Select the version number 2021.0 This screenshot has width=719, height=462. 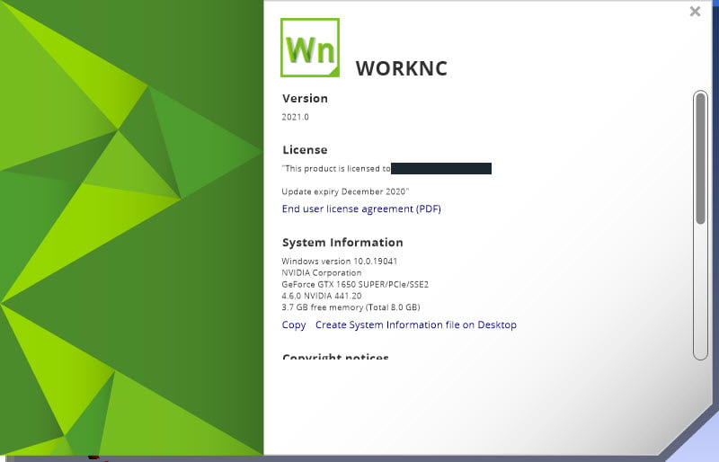(296, 117)
